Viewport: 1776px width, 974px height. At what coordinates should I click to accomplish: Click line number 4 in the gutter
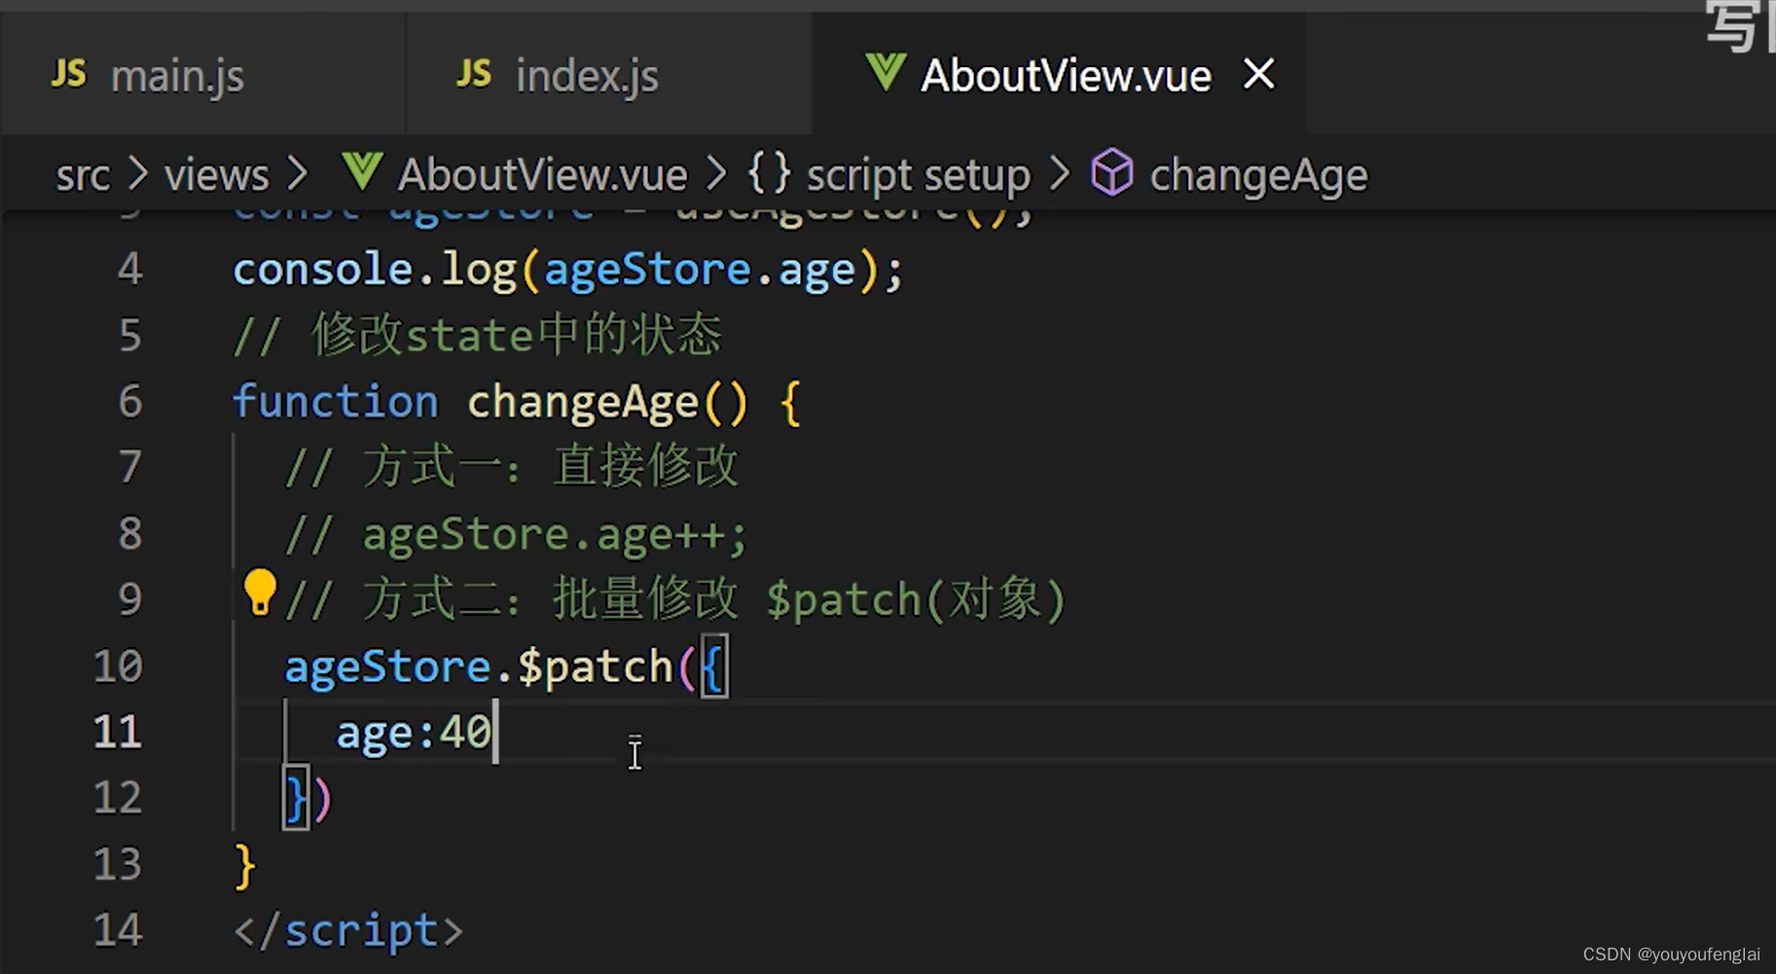coord(129,270)
